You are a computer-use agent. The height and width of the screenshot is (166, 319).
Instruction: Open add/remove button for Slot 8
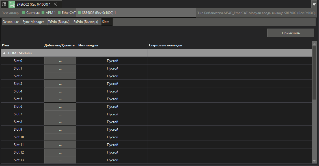pos(60,122)
